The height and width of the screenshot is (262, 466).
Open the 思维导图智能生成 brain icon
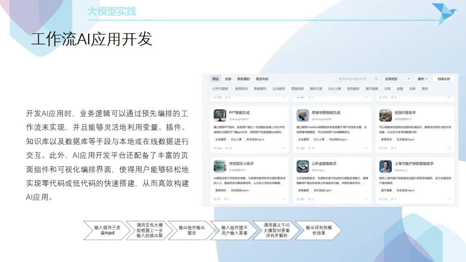coord(302,115)
